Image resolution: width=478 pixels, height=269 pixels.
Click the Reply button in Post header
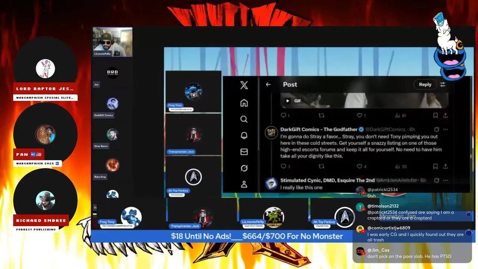click(x=425, y=84)
